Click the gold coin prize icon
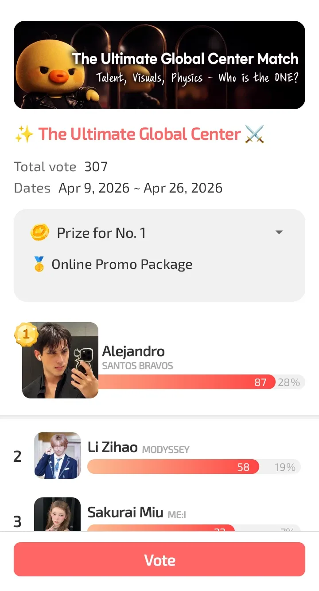The width and height of the screenshot is (319, 591). 40,232
